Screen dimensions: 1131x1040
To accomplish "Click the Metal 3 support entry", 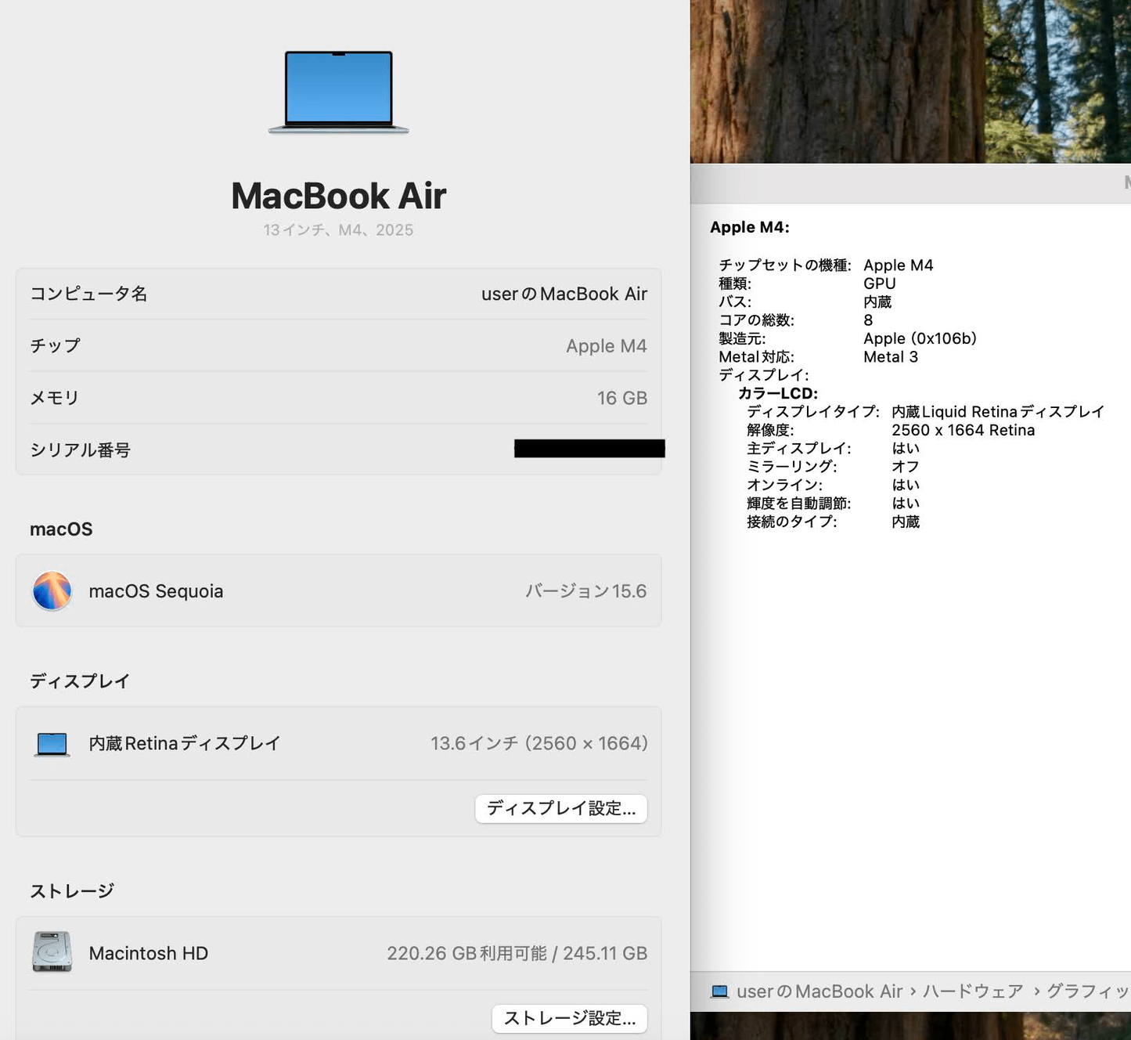I will pyautogui.click(x=891, y=356).
